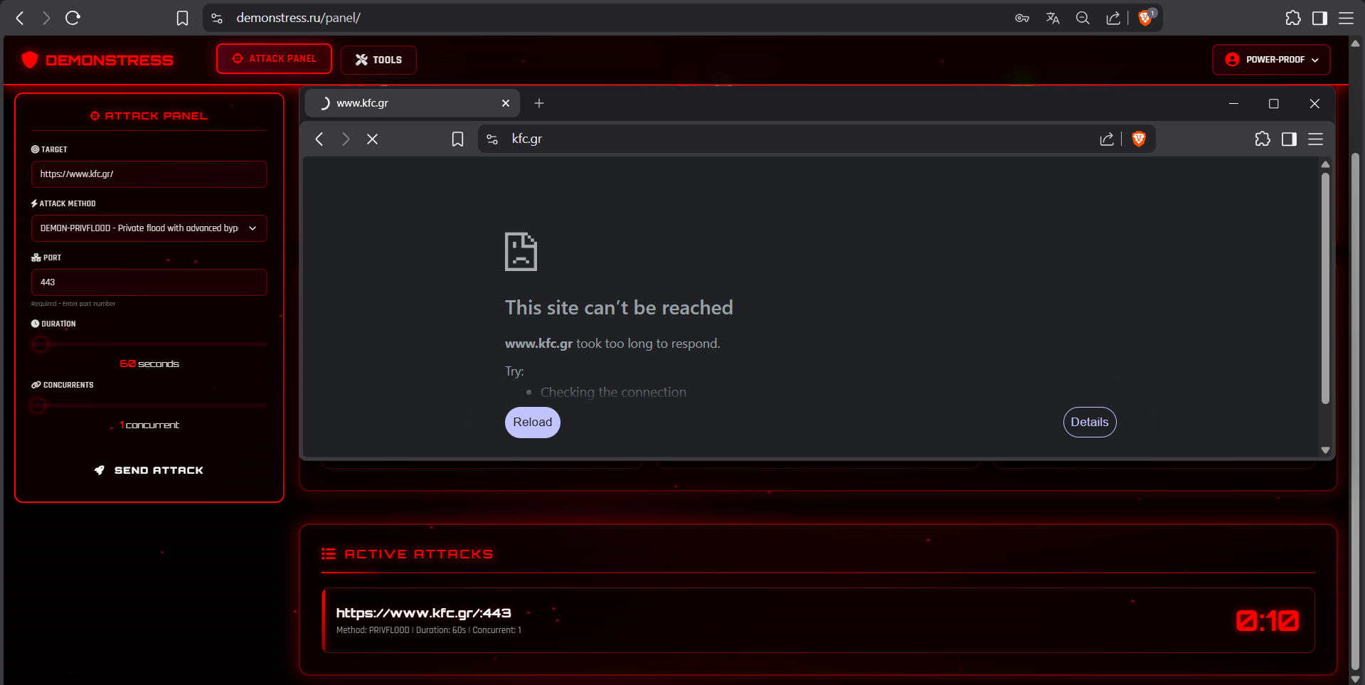Open the zoom magnifier icon
Screen dimensions: 1365x685
pos(1083,18)
